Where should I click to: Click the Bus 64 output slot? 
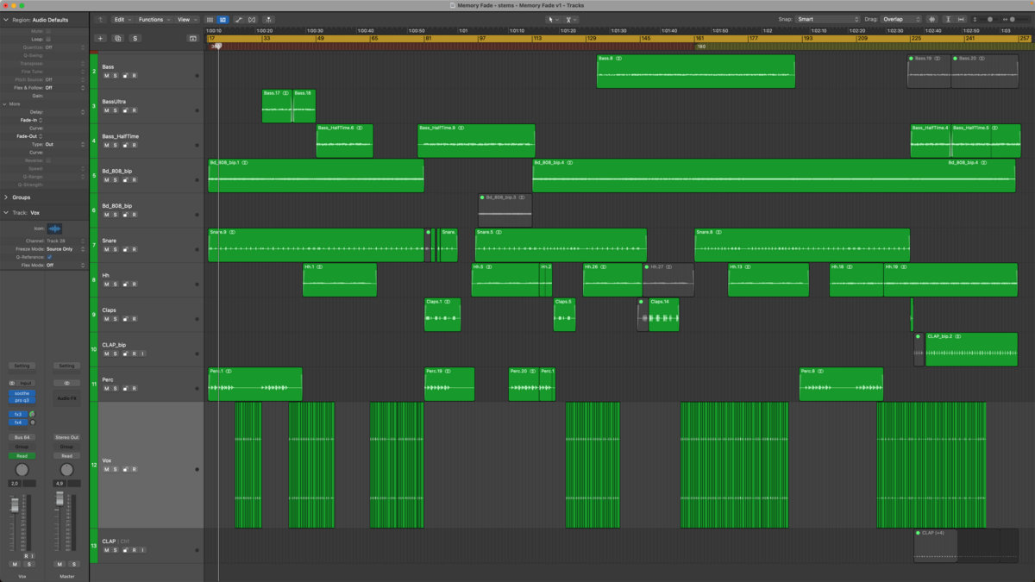point(22,437)
